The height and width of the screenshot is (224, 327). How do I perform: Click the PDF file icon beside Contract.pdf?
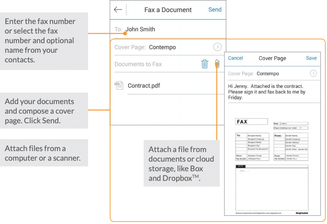coord(119,85)
